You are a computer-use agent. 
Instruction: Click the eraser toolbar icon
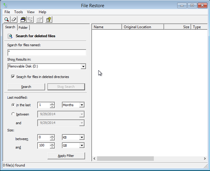pyautogui.click(x=14, y=19)
